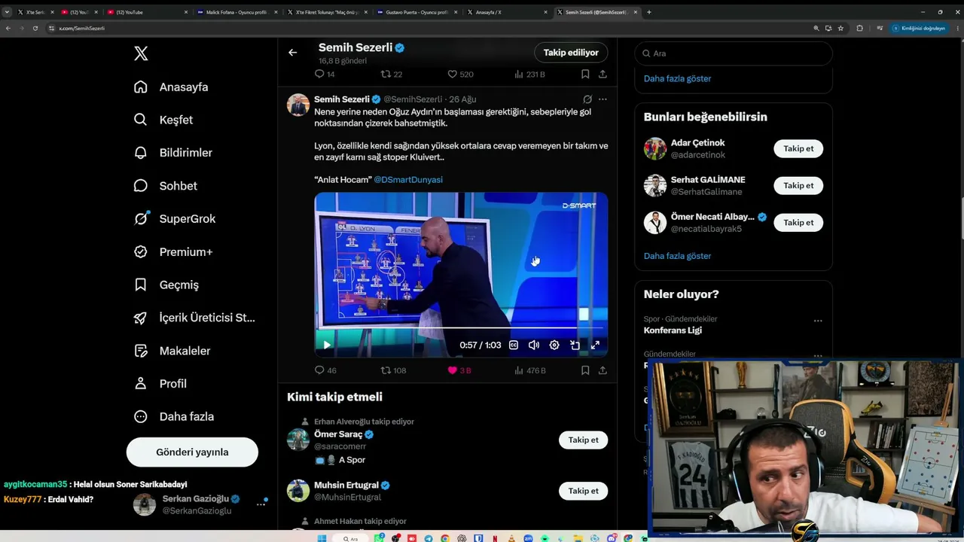Image resolution: width=964 pixels, height=542 pixels.
Task: Open Windows Start menu
Action: 322,538
